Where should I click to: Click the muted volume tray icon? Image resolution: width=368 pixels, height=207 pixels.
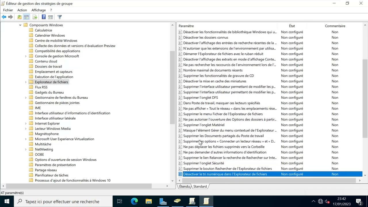[327, 201]
